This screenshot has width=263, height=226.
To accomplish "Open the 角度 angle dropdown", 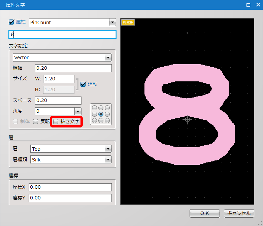I will (77, 111).
